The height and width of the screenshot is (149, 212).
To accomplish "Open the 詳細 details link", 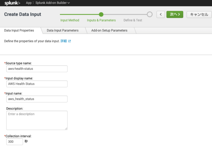I will click(64, 41).
